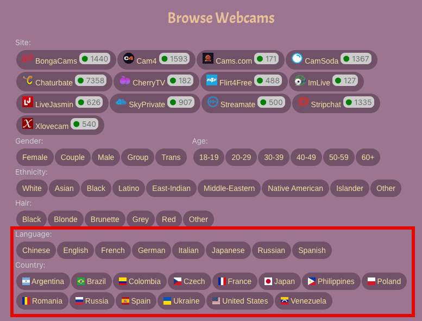The height and width of the screenshot is (321, 422).
Task: Click the Streamate logo icon
Action: tap(213, 102)
